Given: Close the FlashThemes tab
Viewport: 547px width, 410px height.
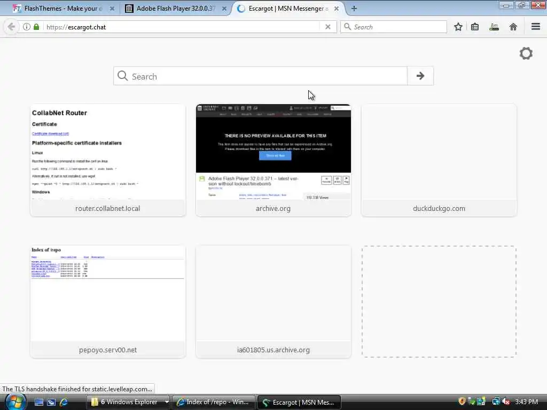Looking at the screenshot, I should (112, 9).
